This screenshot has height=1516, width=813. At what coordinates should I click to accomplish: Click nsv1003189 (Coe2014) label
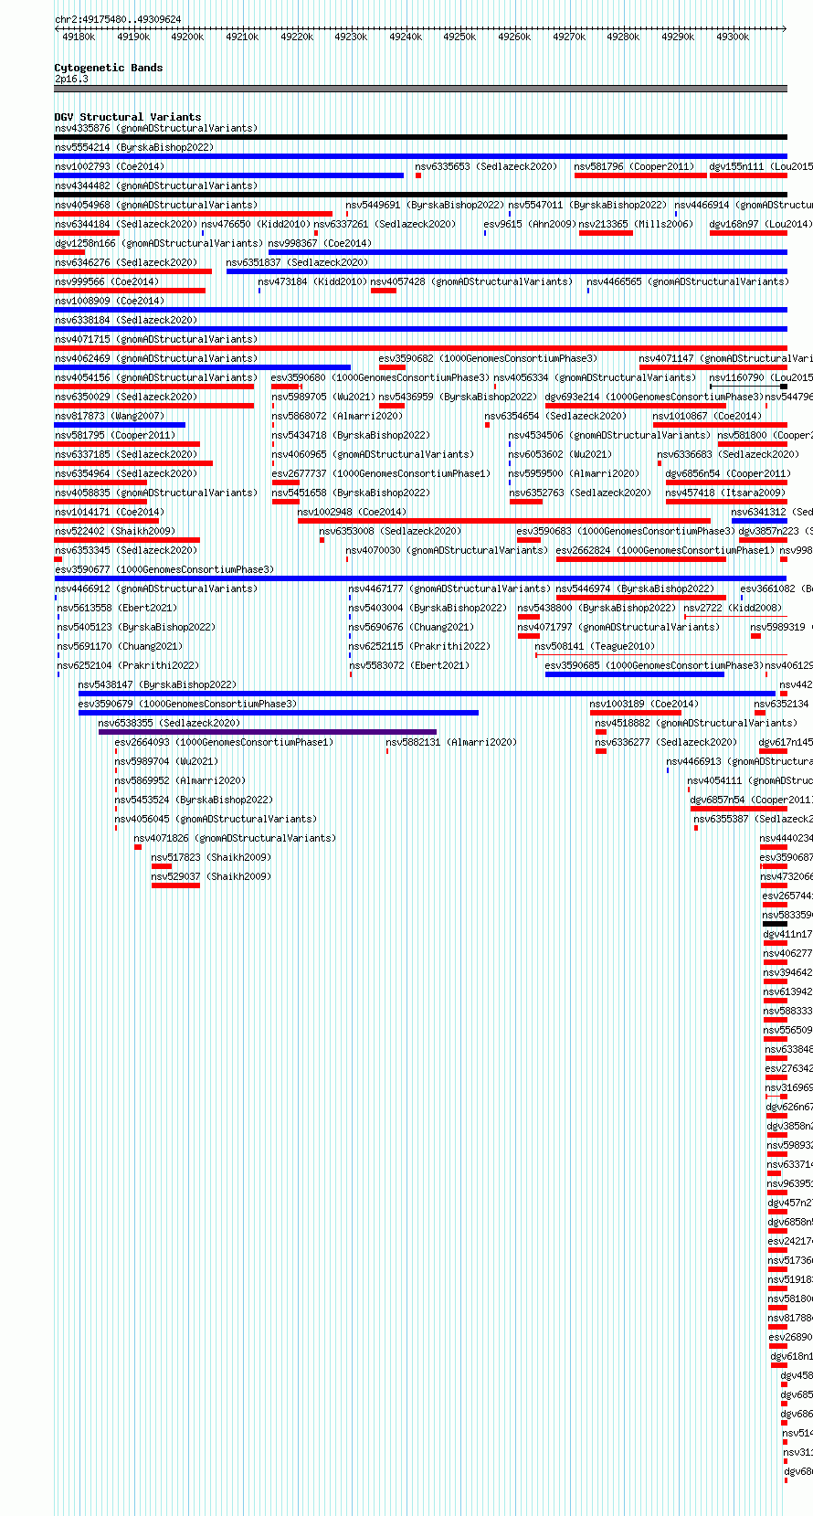[x=645, y=704]
